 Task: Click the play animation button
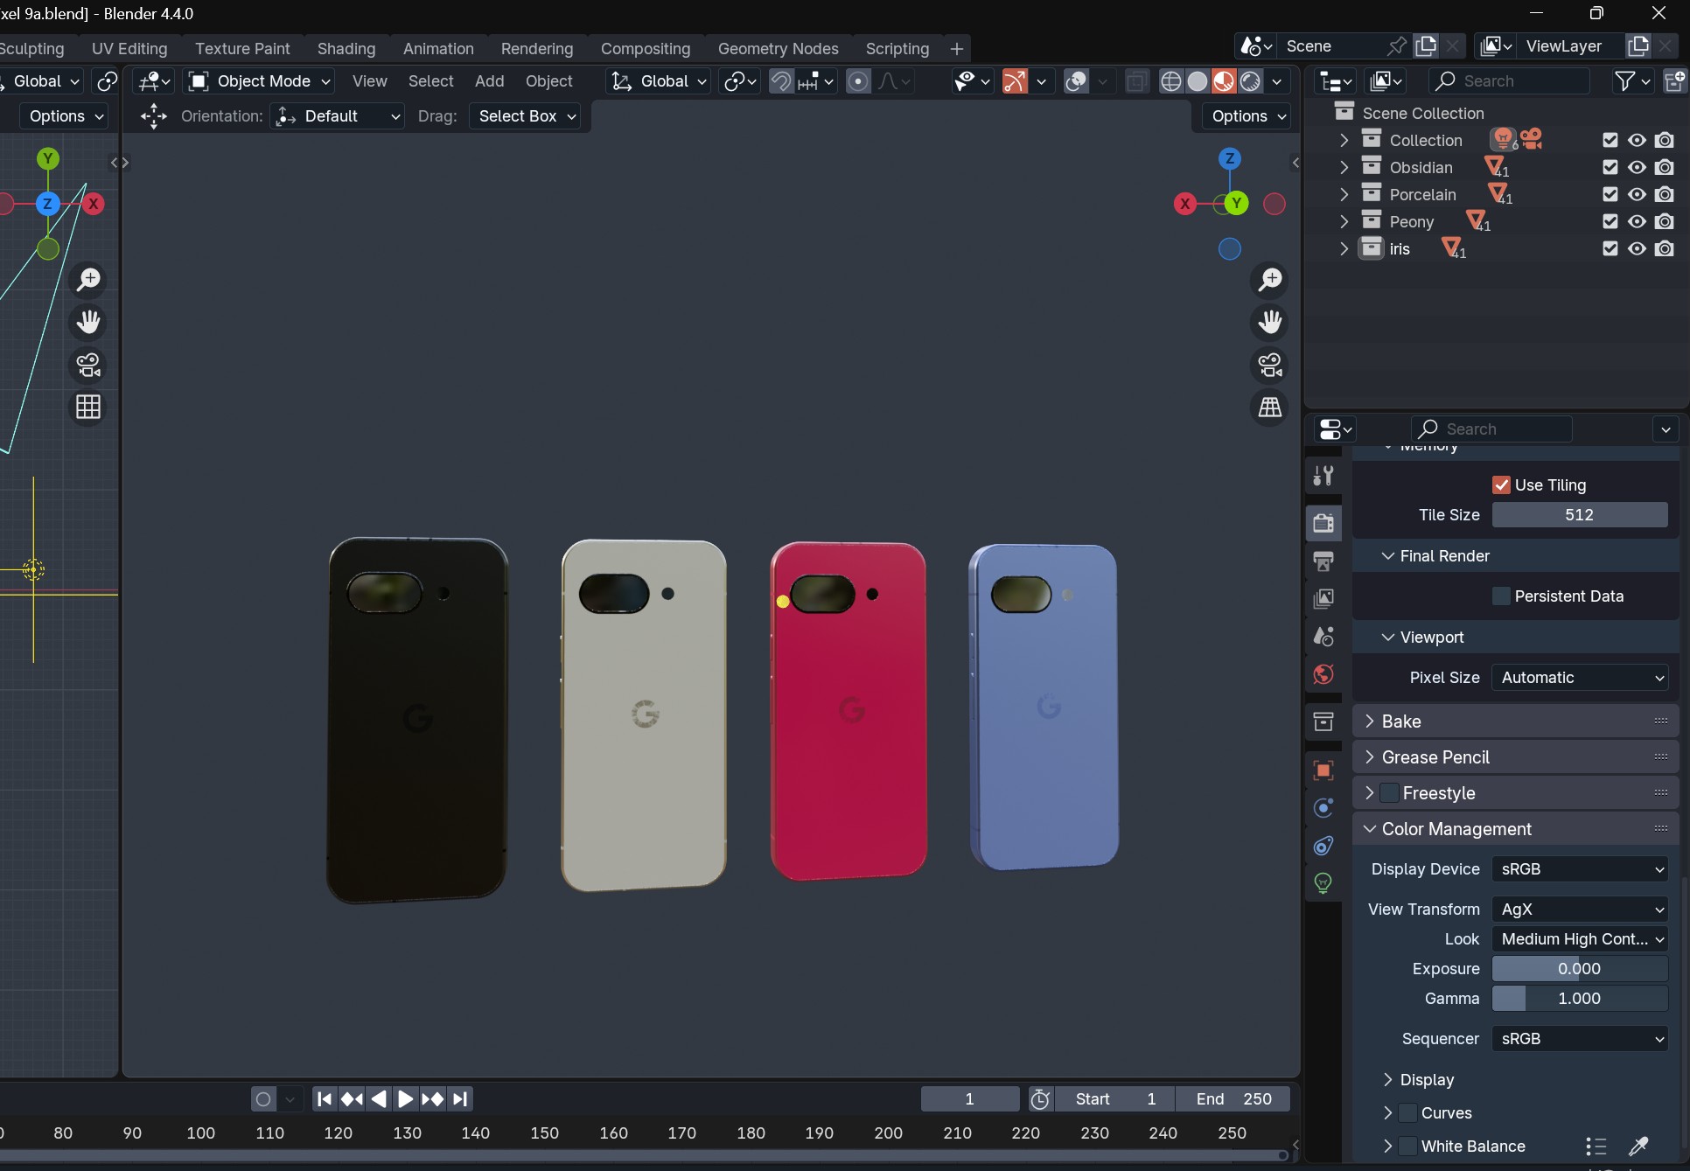(405, 1098)
